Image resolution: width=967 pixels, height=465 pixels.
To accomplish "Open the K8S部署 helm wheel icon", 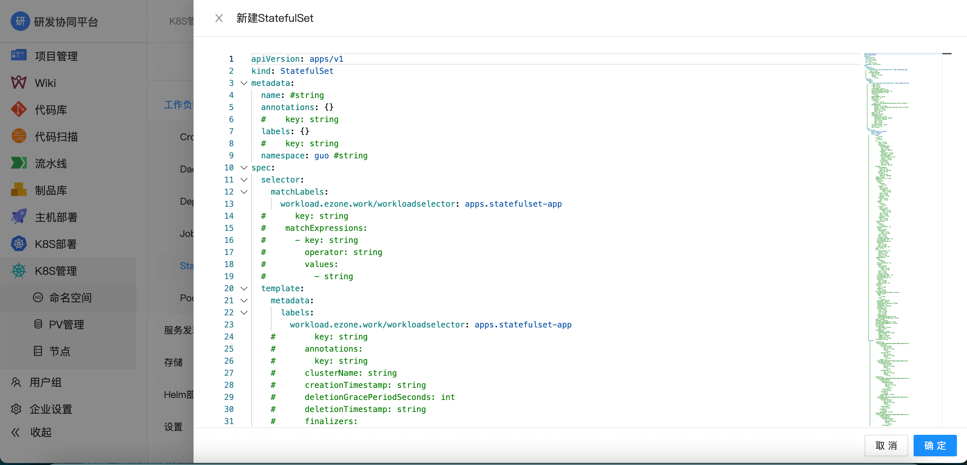I will [x=18, y=244].
